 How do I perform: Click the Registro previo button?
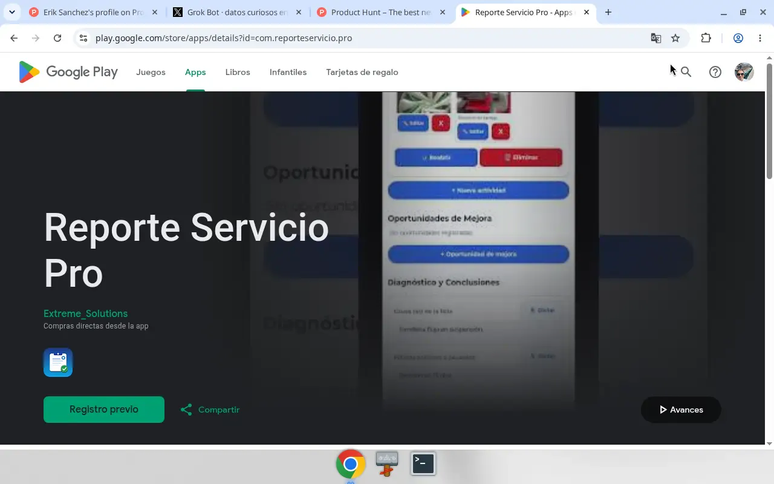click(104, 410)
